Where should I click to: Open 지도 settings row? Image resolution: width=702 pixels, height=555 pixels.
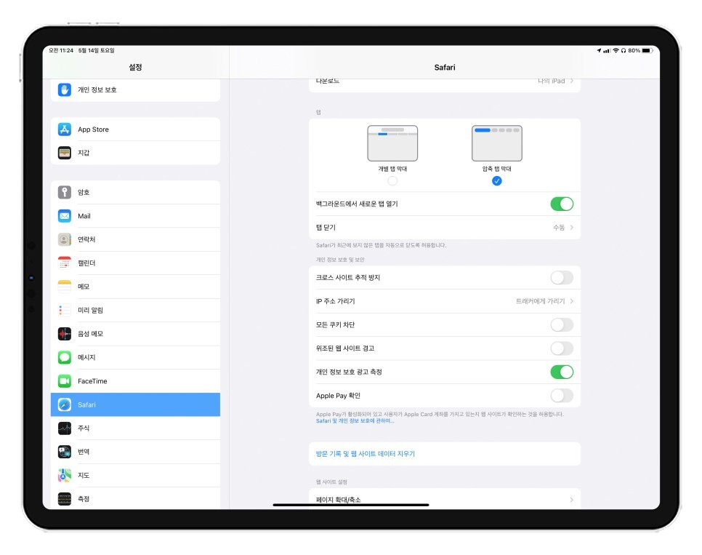tap(135, 475)
